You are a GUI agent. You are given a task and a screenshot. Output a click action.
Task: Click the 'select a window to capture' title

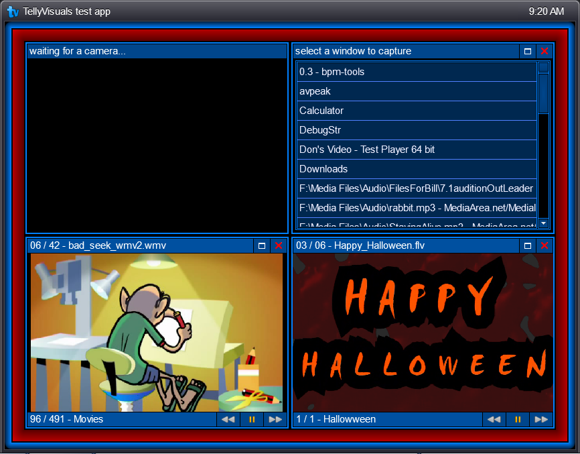click(353, 51)
